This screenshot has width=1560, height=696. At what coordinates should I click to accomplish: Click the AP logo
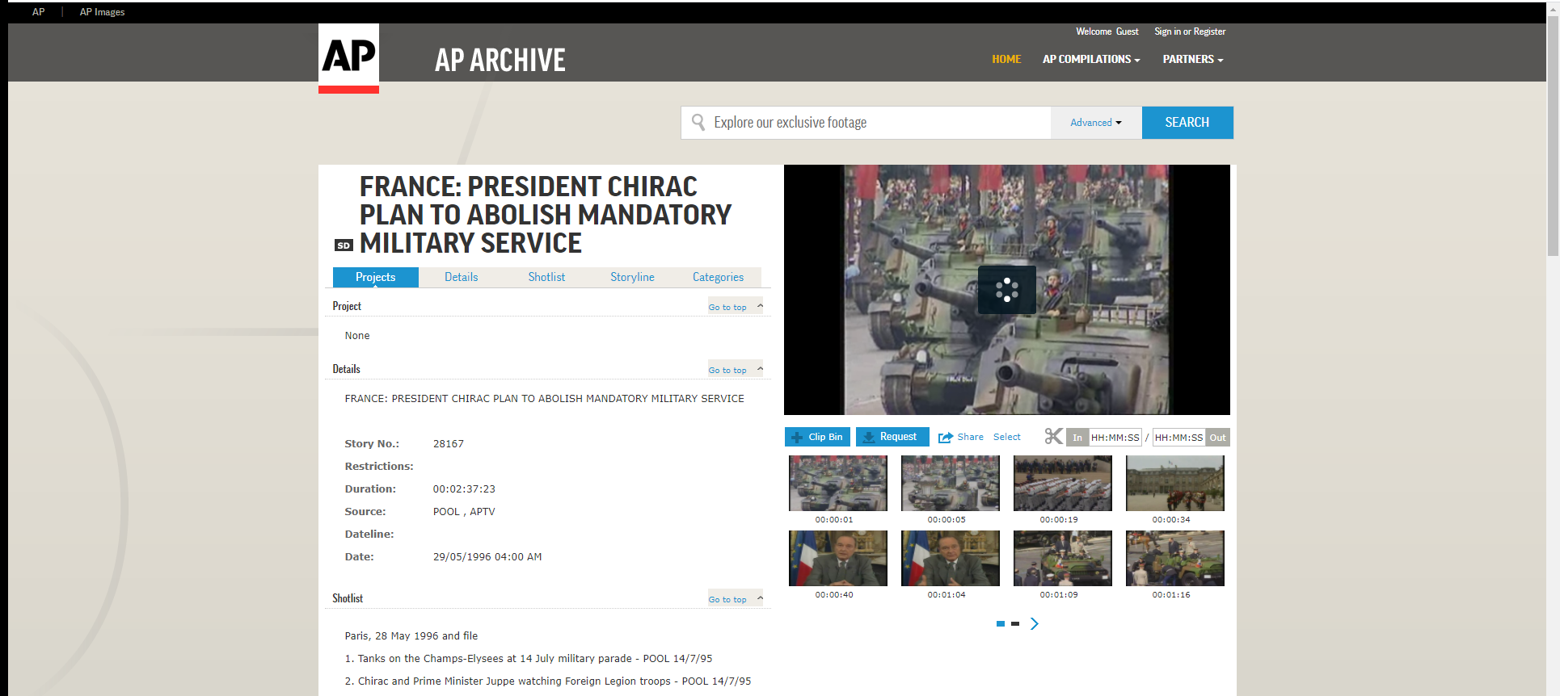click(x=348, y=58)
